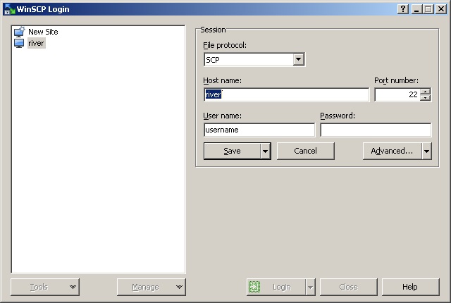Close the WinSCP Login window via X
This screenshot has width=451, height=303.
pyautogui.click(x=440, y=9)
